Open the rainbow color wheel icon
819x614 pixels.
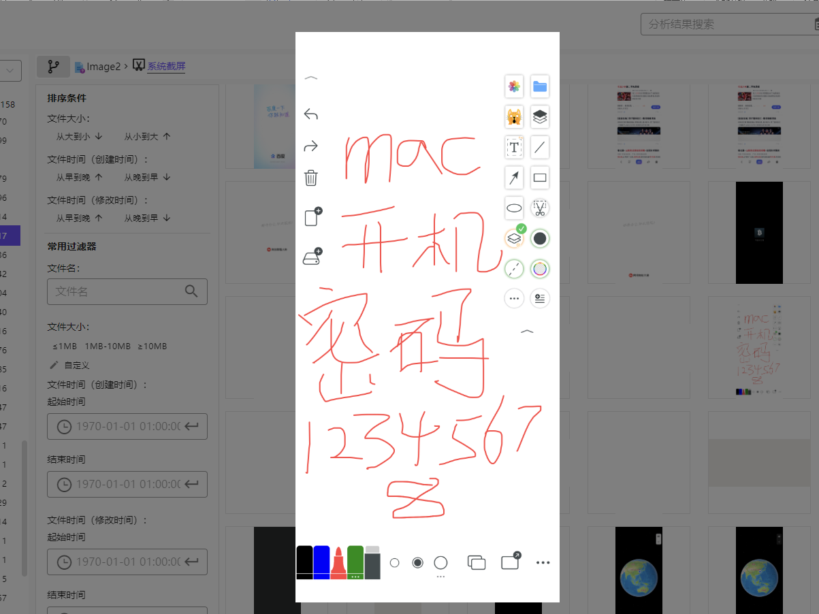click(540, 269)
